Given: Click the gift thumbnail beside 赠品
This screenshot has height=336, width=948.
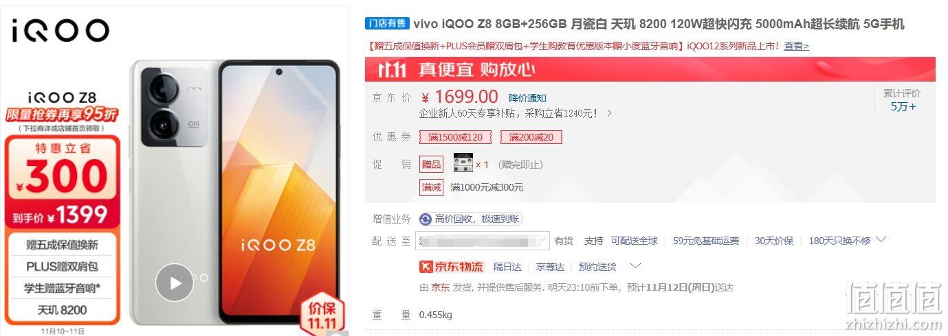Looking at the screenshot, I should point(463,163).
